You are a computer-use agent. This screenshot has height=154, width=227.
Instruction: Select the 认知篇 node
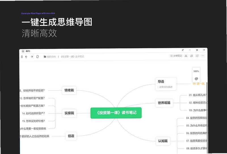click(x=163, y=141)
